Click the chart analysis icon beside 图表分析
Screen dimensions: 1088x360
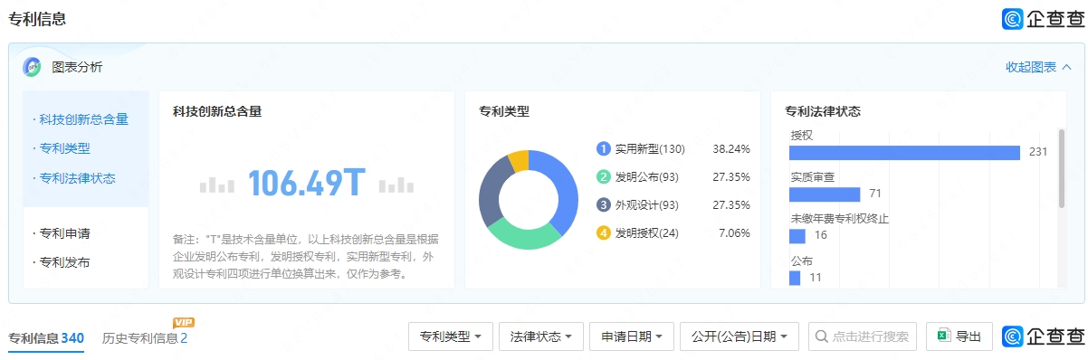[32, 66]
